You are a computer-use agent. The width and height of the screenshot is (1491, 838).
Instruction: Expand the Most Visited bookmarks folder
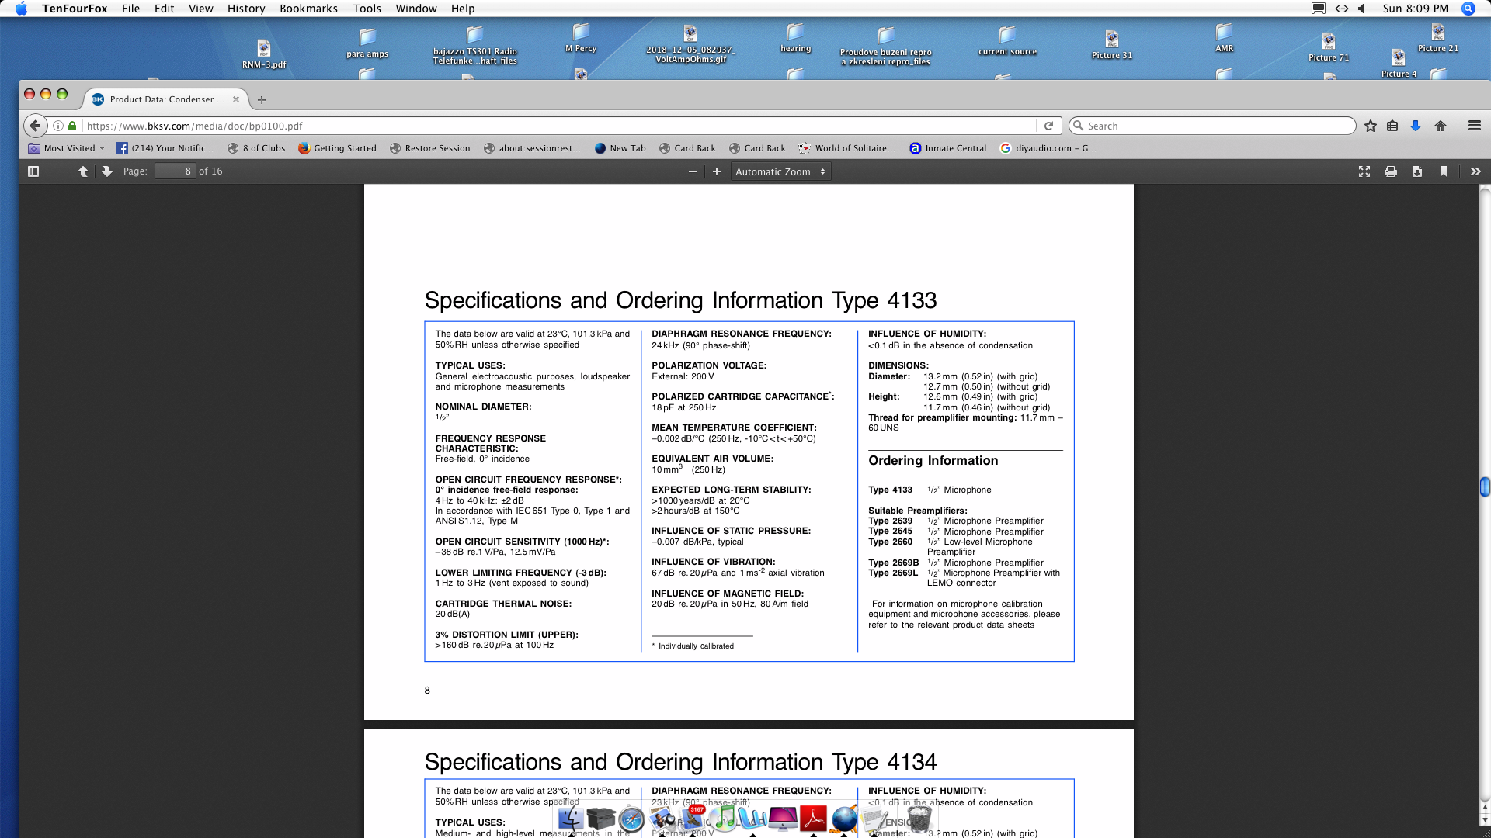coord(67,148)
